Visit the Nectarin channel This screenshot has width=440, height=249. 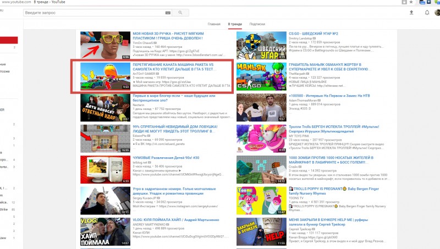[139, 105]
